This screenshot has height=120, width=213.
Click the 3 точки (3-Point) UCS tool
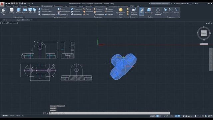[x=176, y=11]
